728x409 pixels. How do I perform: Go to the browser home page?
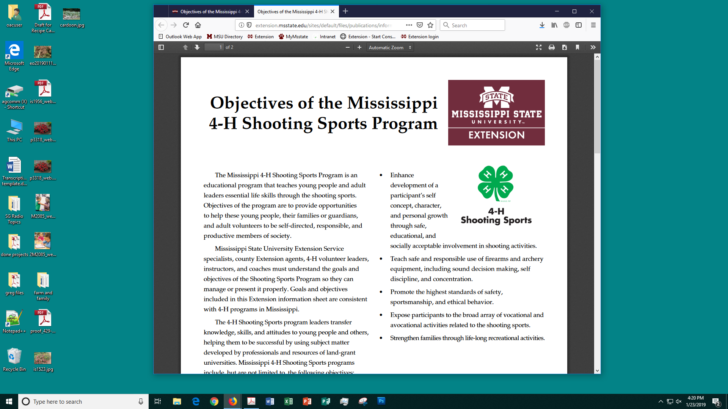pyautogui.click(x=198, y=25)
